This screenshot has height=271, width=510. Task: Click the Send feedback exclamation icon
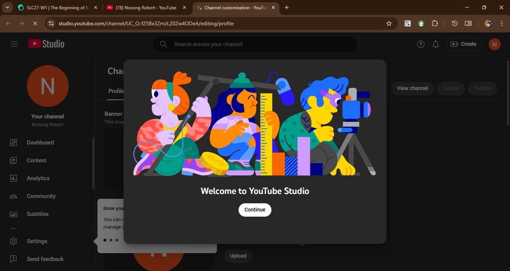14,259
